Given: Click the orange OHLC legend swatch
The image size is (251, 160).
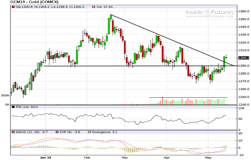Looking at the screenshot, I should (x=13, y=7).
